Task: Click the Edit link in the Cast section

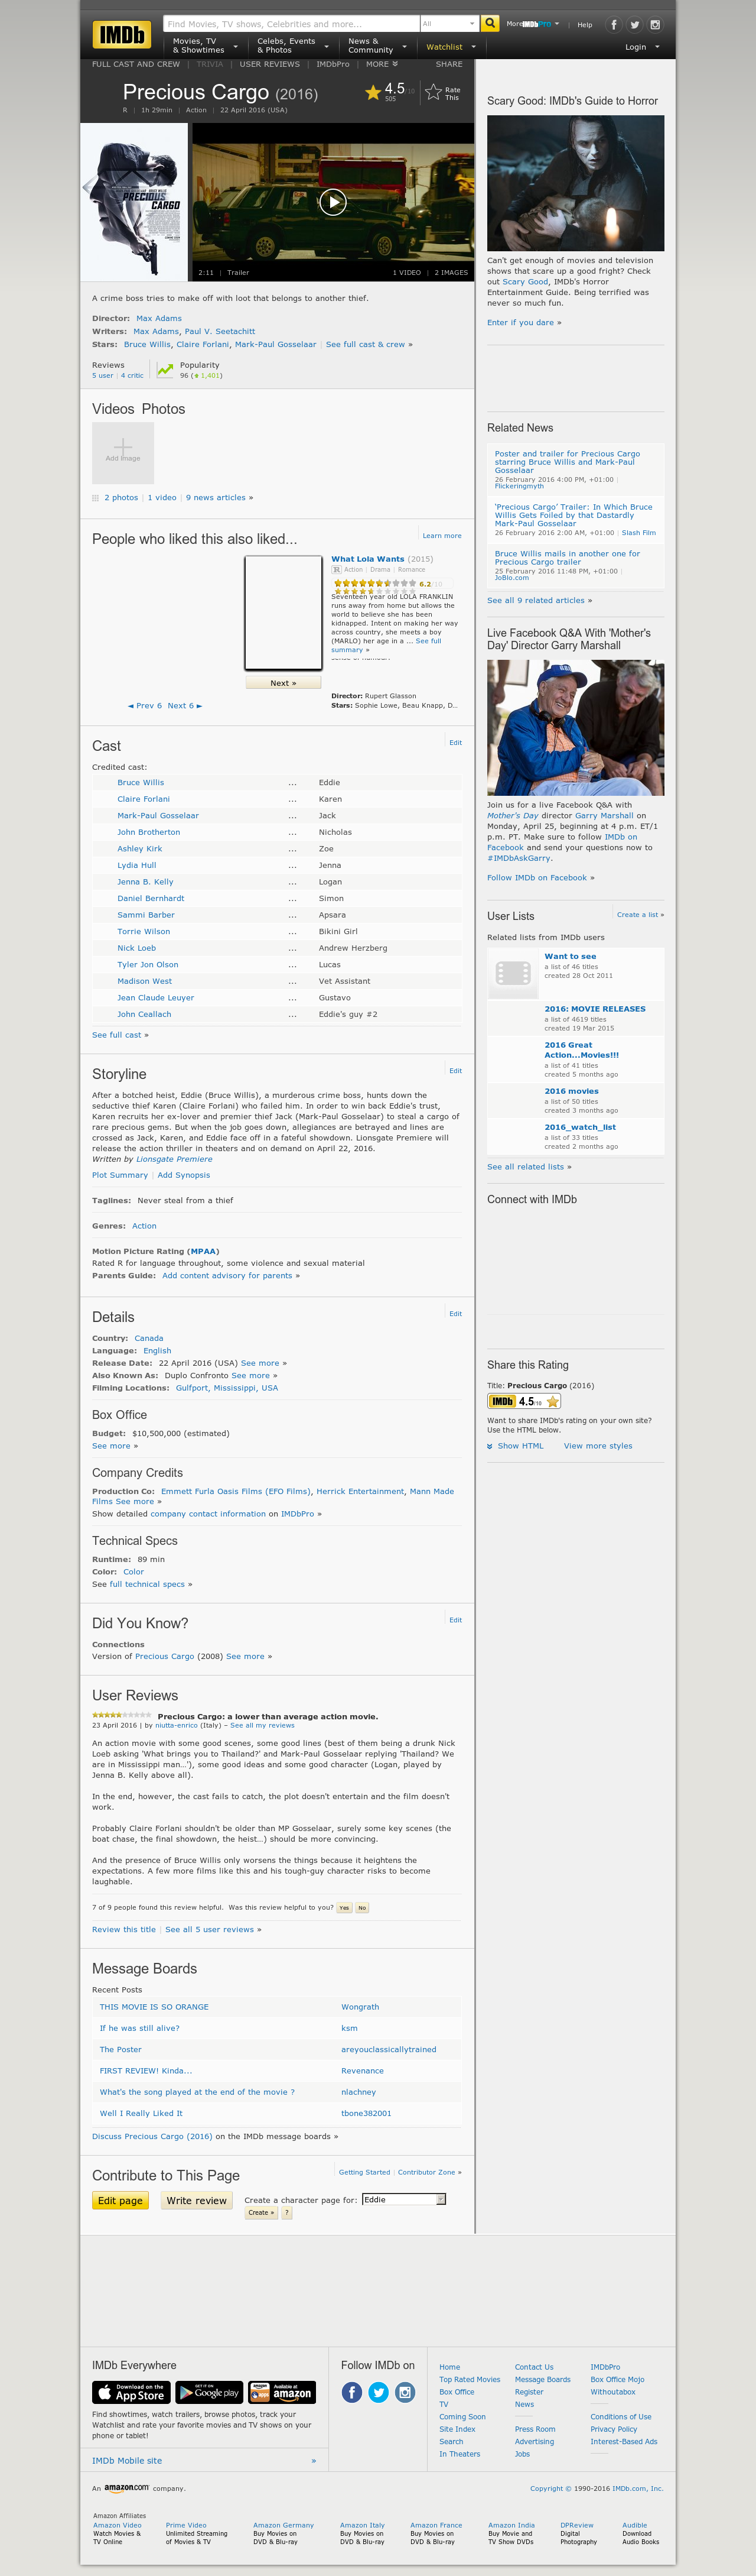Action: (455, 743)
